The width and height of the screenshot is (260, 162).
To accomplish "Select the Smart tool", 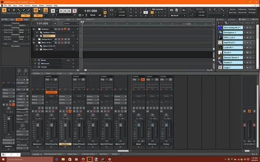I will coord(4,10).
